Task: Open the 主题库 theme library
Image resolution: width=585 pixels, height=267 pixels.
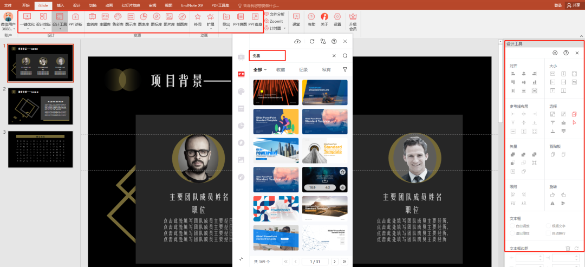Action: point(105,19)
